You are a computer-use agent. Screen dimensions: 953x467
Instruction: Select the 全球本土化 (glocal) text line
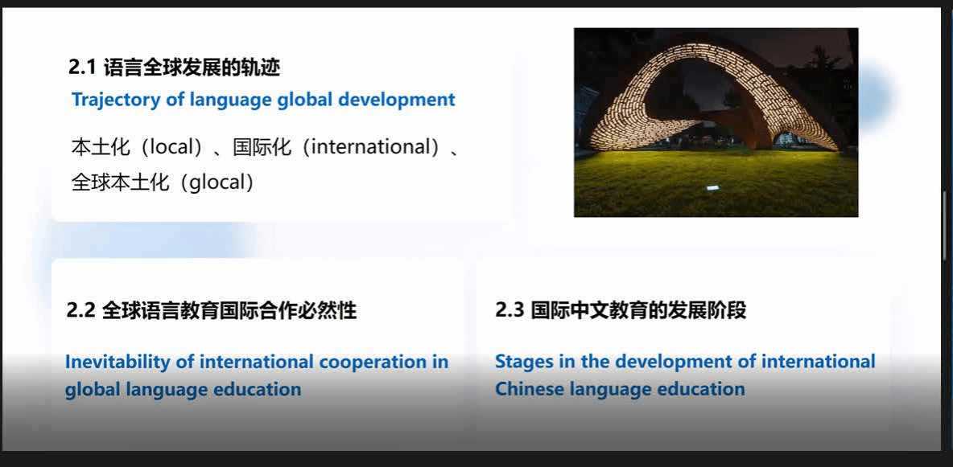tap(163, 182)
